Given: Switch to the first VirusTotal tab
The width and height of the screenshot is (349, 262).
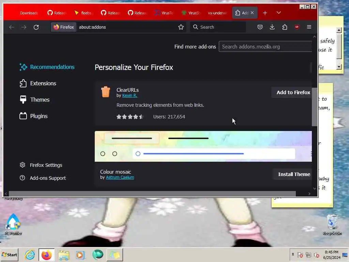Looking at the screenshot, I should [x=164, y=13].
